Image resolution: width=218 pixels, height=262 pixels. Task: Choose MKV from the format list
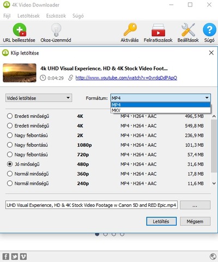click(x=161, y=110)
